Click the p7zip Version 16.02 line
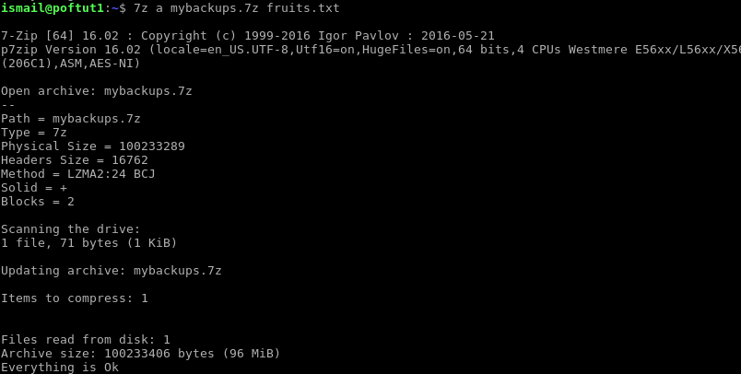741x374 pixels. [370, 50]
